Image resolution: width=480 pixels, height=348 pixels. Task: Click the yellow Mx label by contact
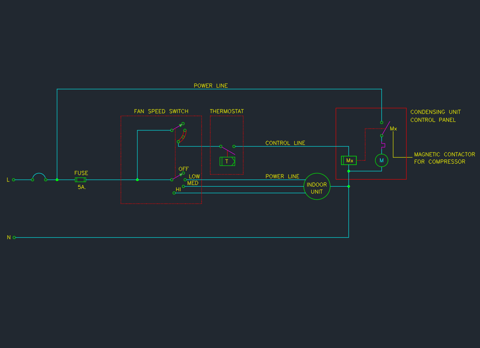point(393,128)
